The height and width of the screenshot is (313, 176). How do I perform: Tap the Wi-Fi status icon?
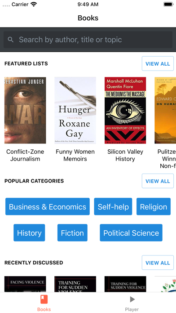(34, 4)
